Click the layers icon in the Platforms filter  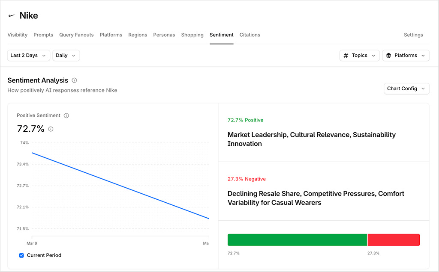coord(389,55)
